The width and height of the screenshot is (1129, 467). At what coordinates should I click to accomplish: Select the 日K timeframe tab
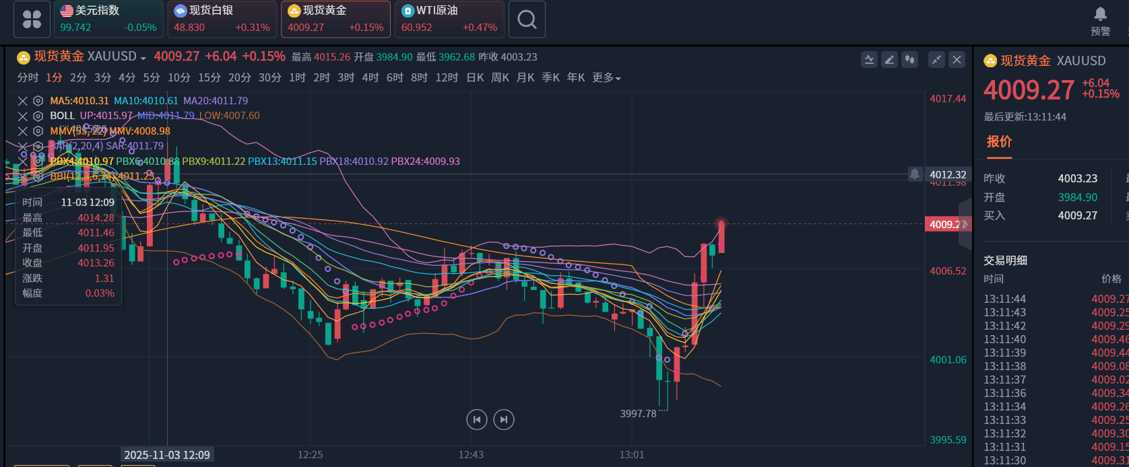click(x=475, y=78)
